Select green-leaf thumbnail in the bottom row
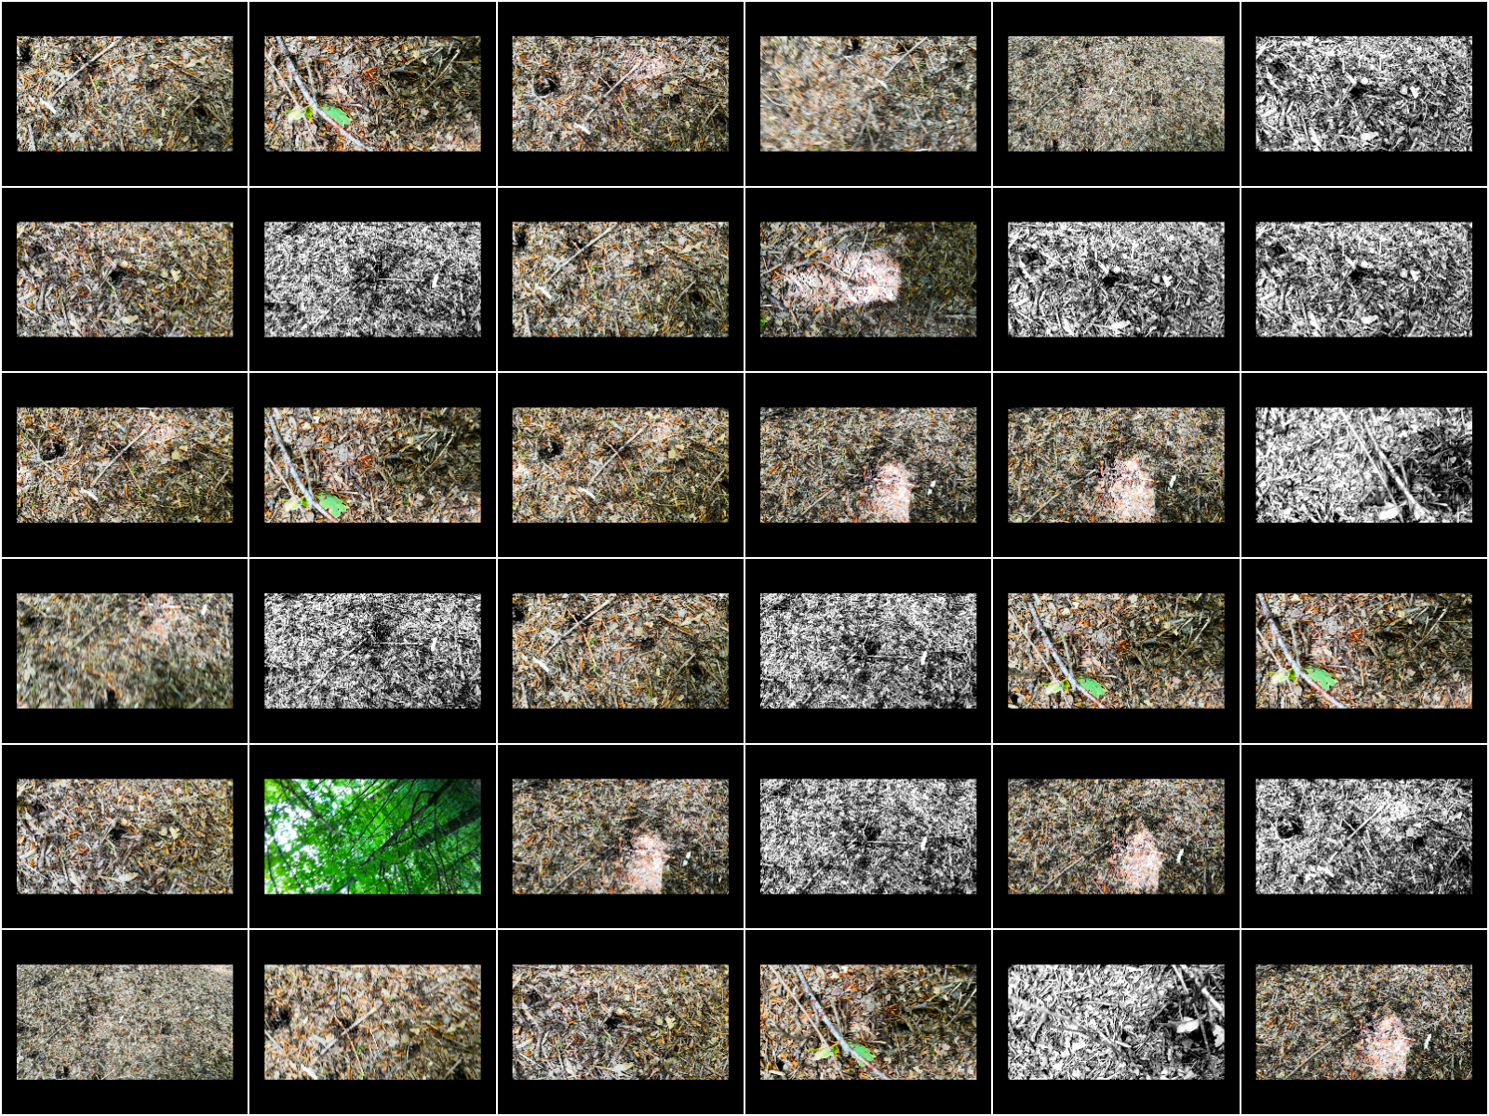 (868, 1022)
